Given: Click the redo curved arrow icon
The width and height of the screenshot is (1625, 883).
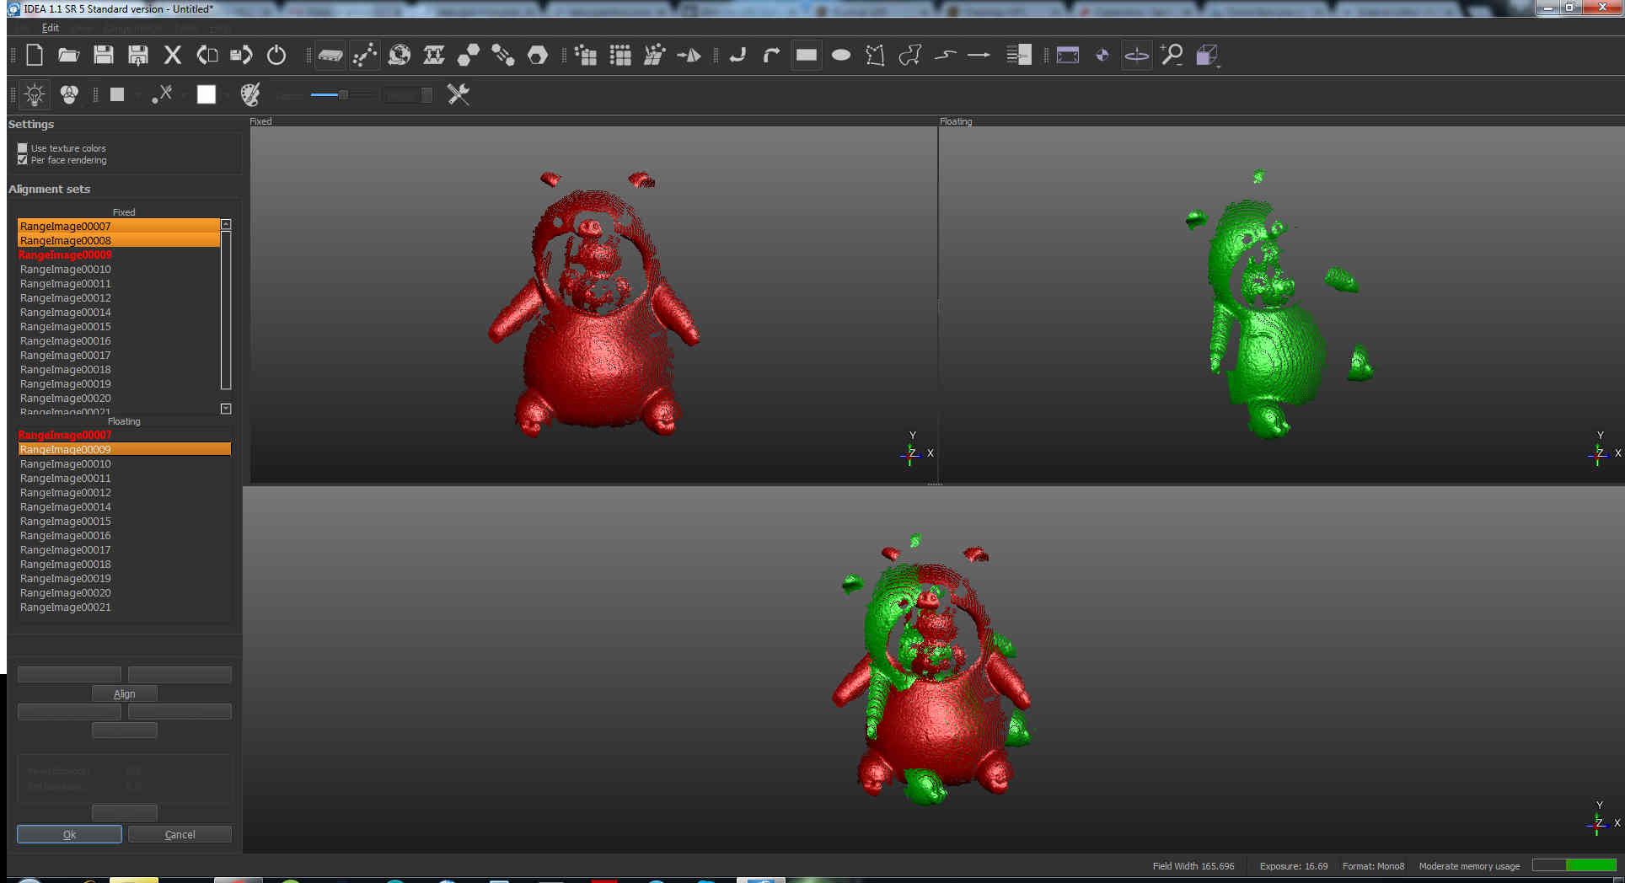Looking at the screenshot, I should 771,56.
